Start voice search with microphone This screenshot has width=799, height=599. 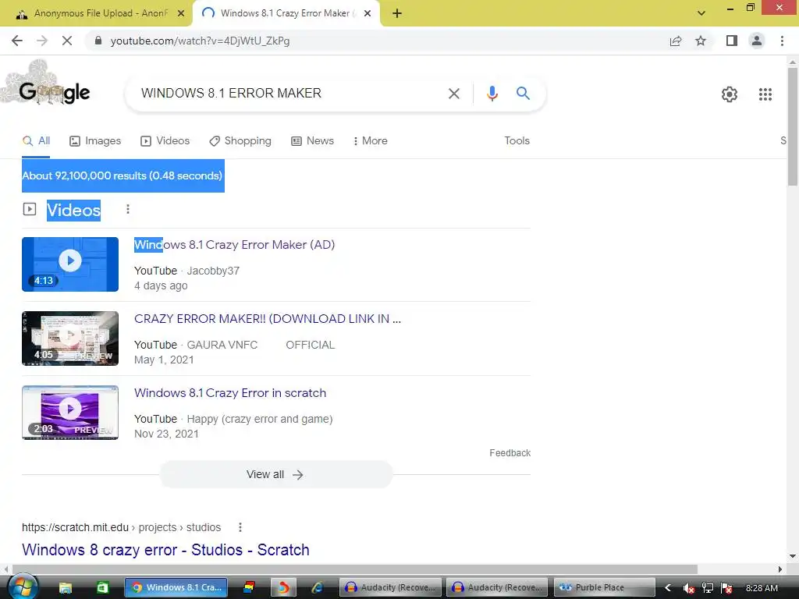(x=492, y=94)
